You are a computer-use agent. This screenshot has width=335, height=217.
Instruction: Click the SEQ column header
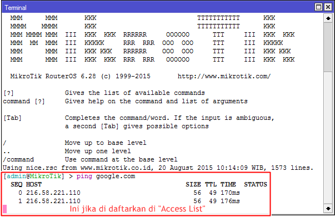click(x=17, y=184)
